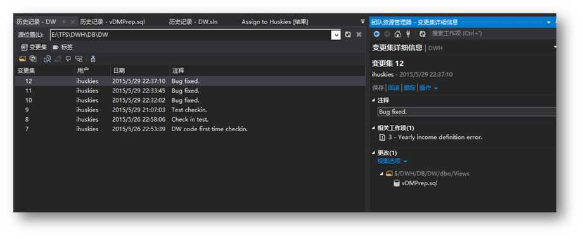Click date 2015/5/26 22:53:39
The height and width of the screenshot is (239, 583).
(139, 129)
